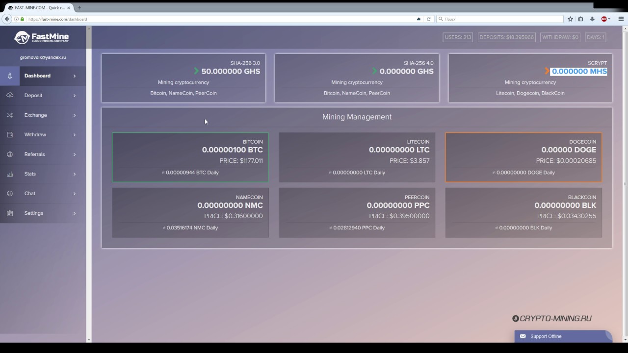
Task: Click the DAYS: 1 counter
Action: tap(595, 37)
